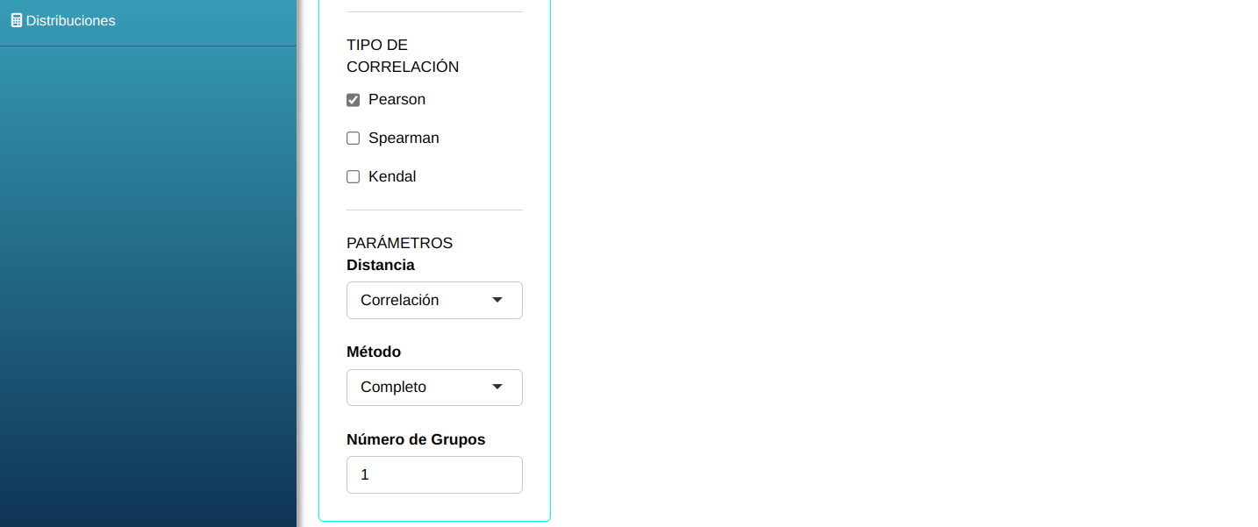Click the Método field label
This screenshot has height=527, width=1258.
point(374,352)
